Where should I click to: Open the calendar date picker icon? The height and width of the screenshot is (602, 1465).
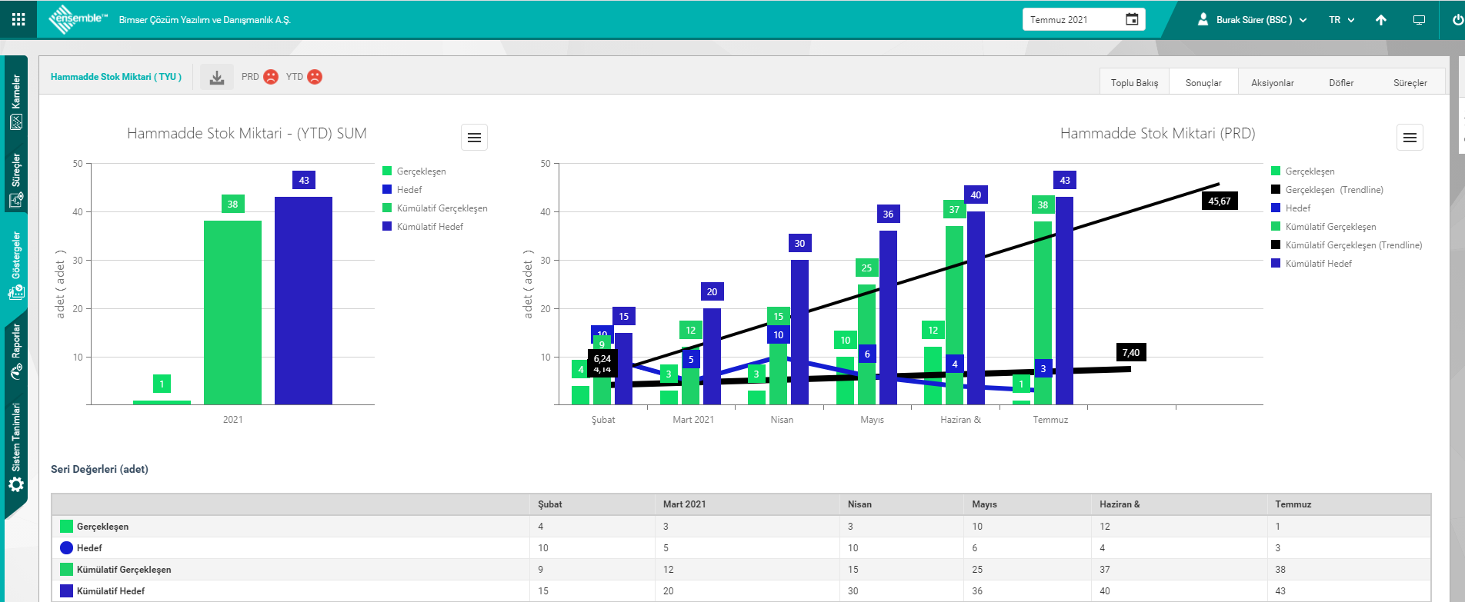[x=1132, y=19]
